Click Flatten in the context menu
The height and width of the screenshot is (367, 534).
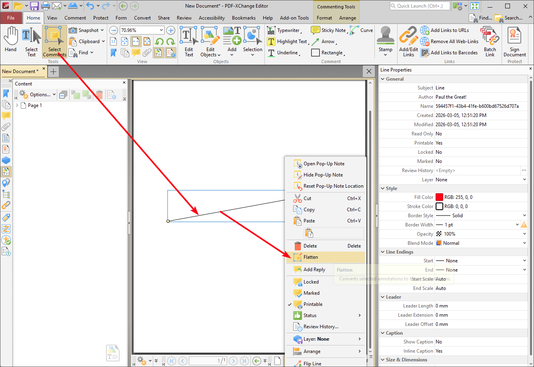click(x=311, y=257)
